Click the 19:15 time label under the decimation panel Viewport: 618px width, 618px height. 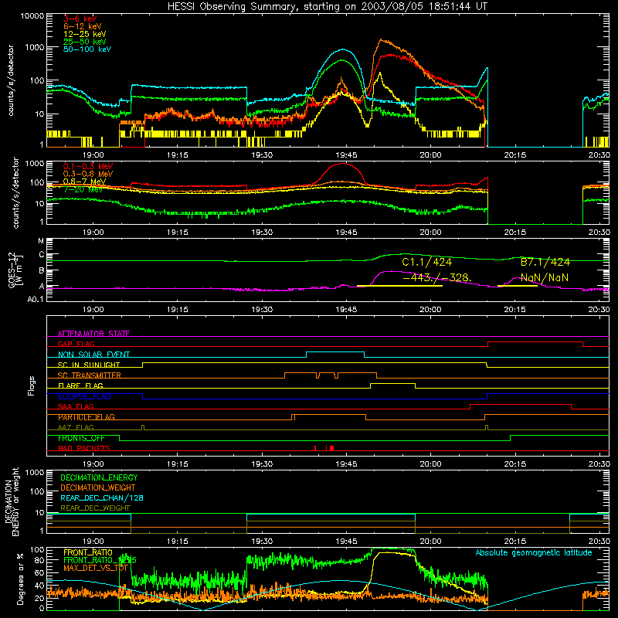coord(178,542)
